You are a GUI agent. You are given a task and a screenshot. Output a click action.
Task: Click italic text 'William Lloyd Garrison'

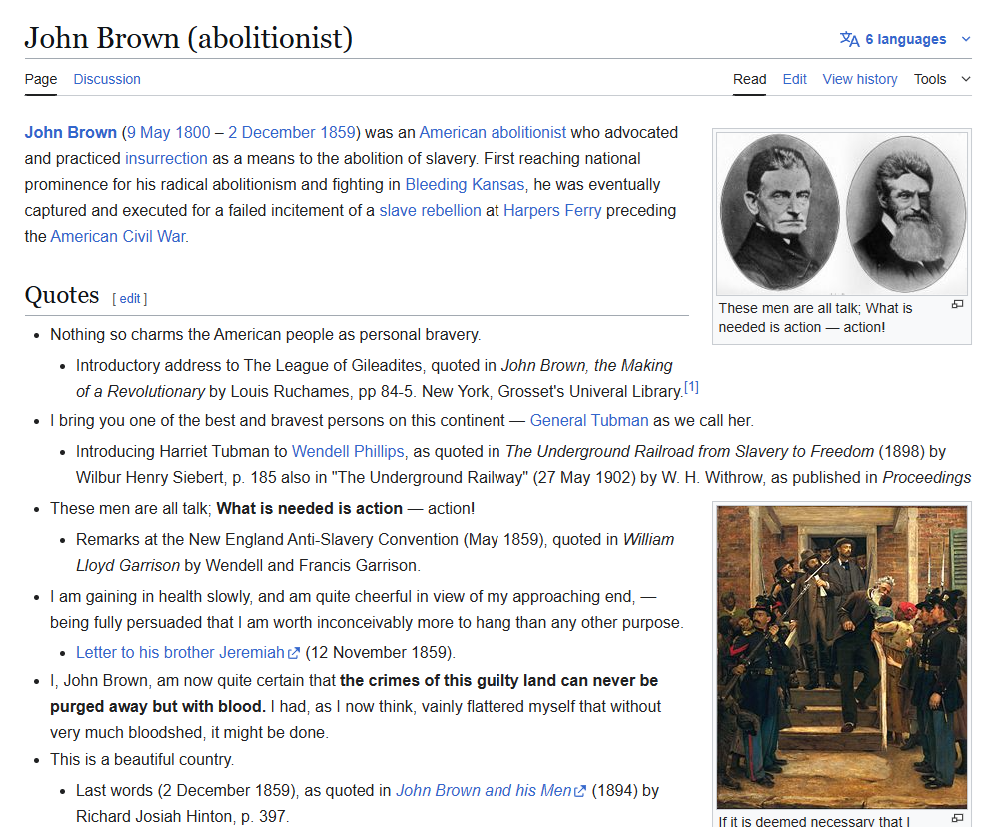[376, 553]
